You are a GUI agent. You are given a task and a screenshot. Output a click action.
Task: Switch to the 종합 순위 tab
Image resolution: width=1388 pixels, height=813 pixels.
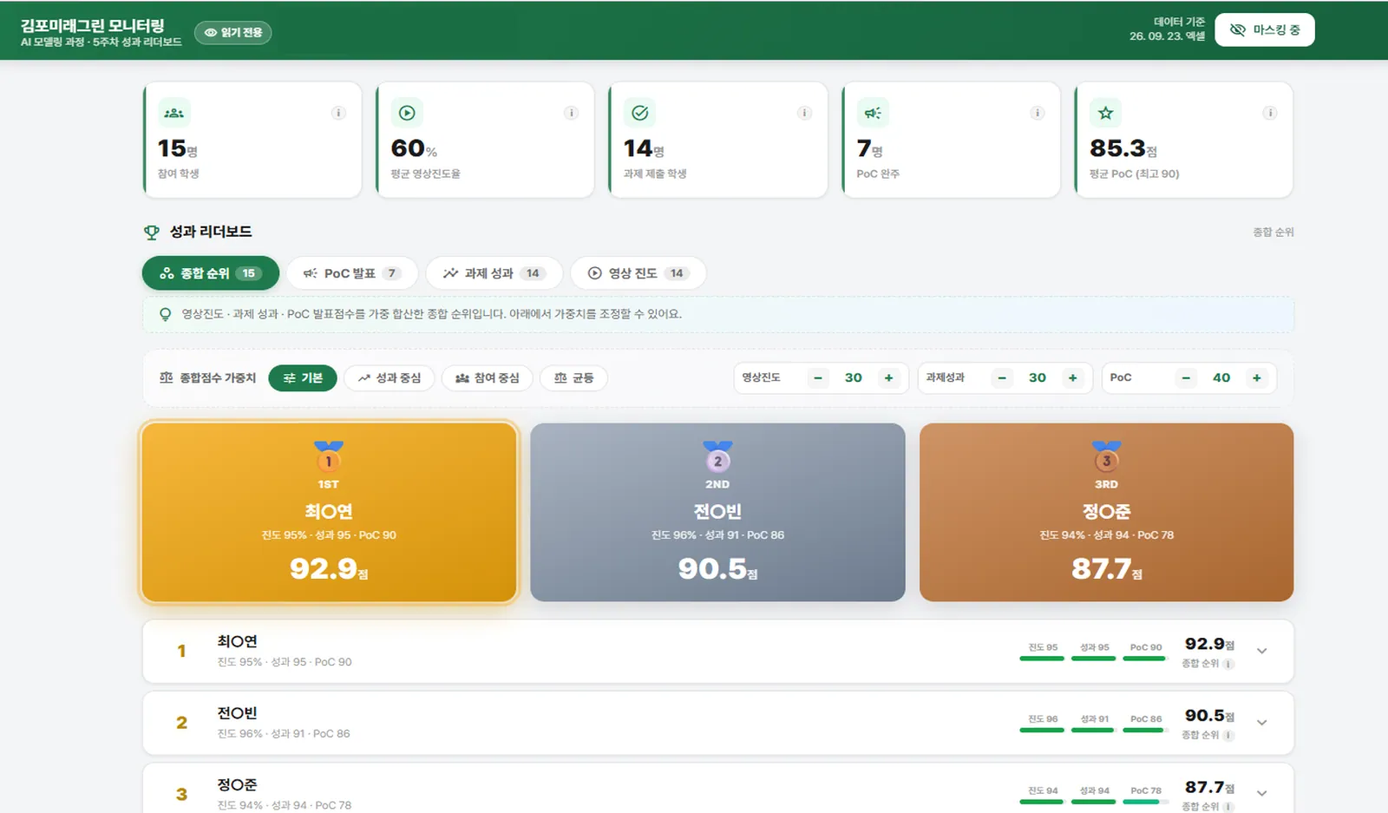211,273
